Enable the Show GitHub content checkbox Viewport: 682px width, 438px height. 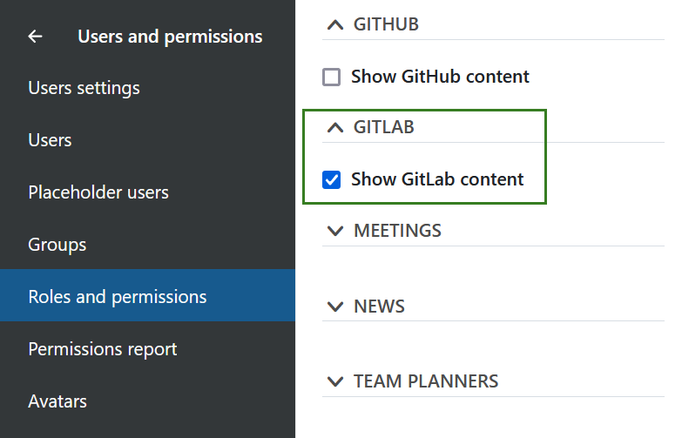331,77
